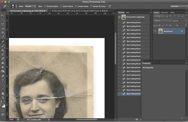Click the horizontal canvas scrollbar
Viewport: 188px width, 122px height.
87,120
